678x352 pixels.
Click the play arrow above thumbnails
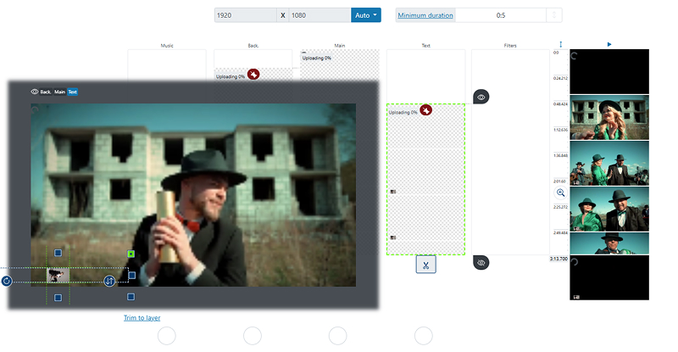click(x=609, y=44)
